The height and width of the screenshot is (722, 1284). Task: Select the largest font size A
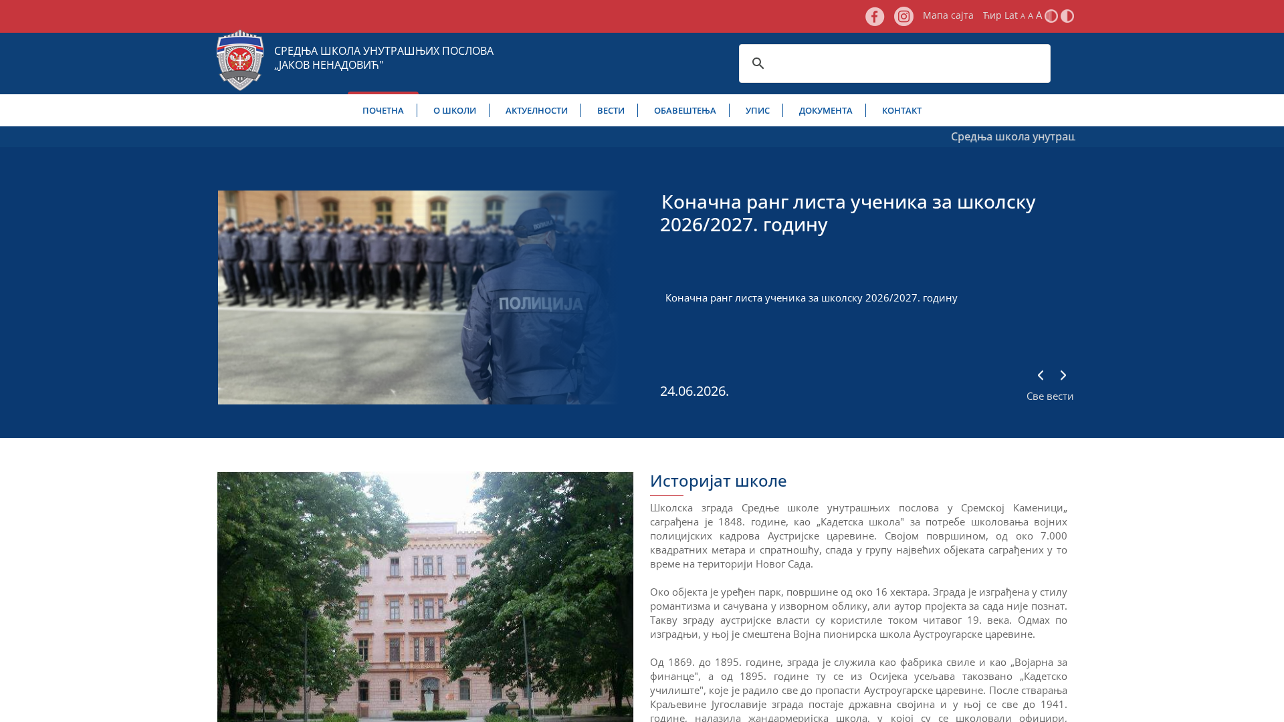coord(1039,15)
